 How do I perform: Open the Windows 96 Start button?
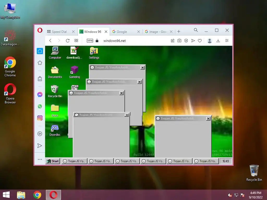tap(53, 161)
